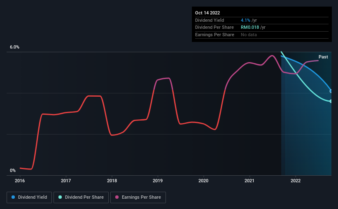Click the blue Dividend Yield legend dot
This screenshot has height=209, width=338.
click(13, 197)
